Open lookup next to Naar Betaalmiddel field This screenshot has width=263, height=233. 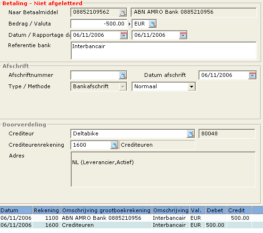click(123, 12)
